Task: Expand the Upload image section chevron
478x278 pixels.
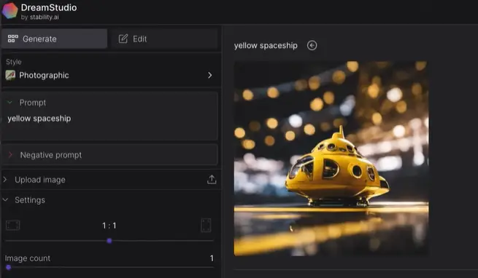Action: [4, 180]
